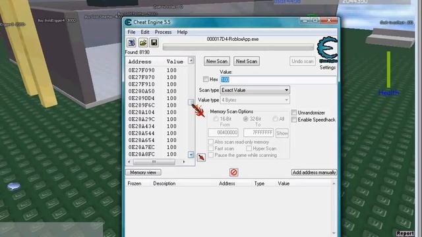Select result address 0E28A8FC
This screenshot has height=237, width=422.
(x=141, y=154)
